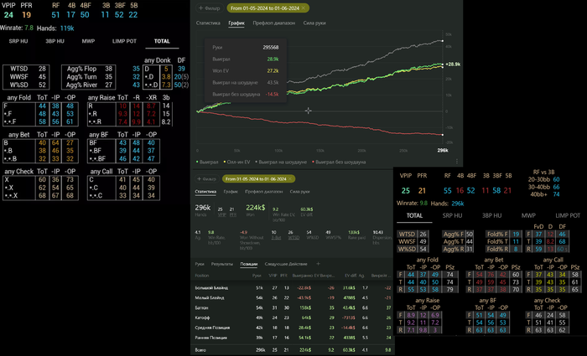The image size is (587, 356).
Task: Remove the date filter chip above the graph
Action: (x=304, y=8)
